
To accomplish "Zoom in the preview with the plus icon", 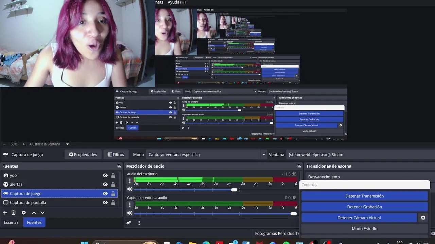I will click(x=23, y=144).
